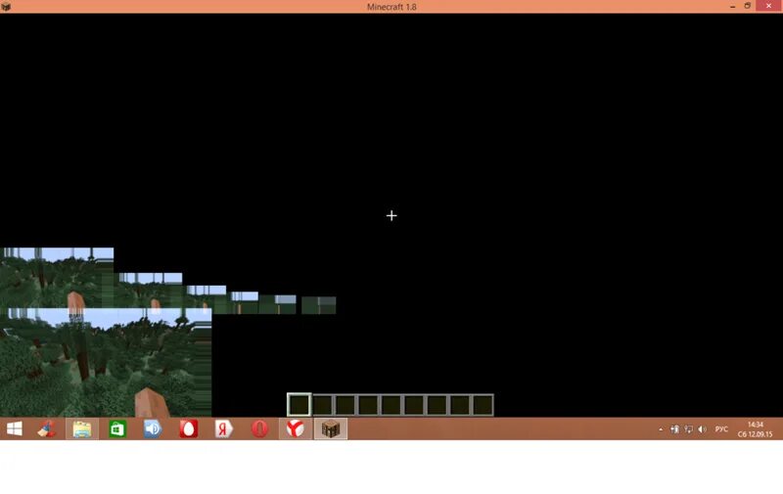Click Minecraft window title bar icon
783x494 pixels.
point(6,7)
